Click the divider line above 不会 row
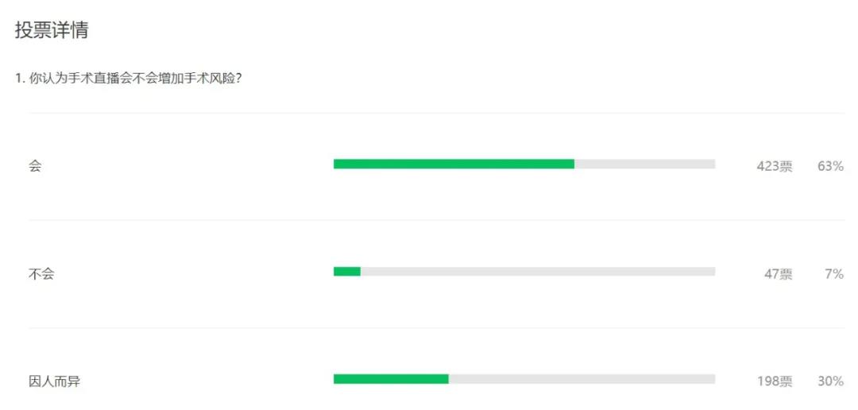 pyautogui.click(x=436, y=220)
